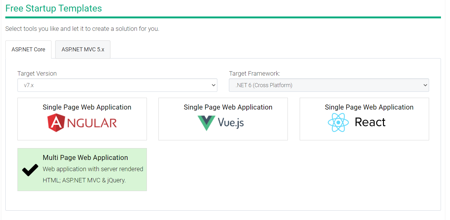The image size is (450, 220).
Task: Click the Target Framework label
Action: pyautogui.click(x=254, y=73)
